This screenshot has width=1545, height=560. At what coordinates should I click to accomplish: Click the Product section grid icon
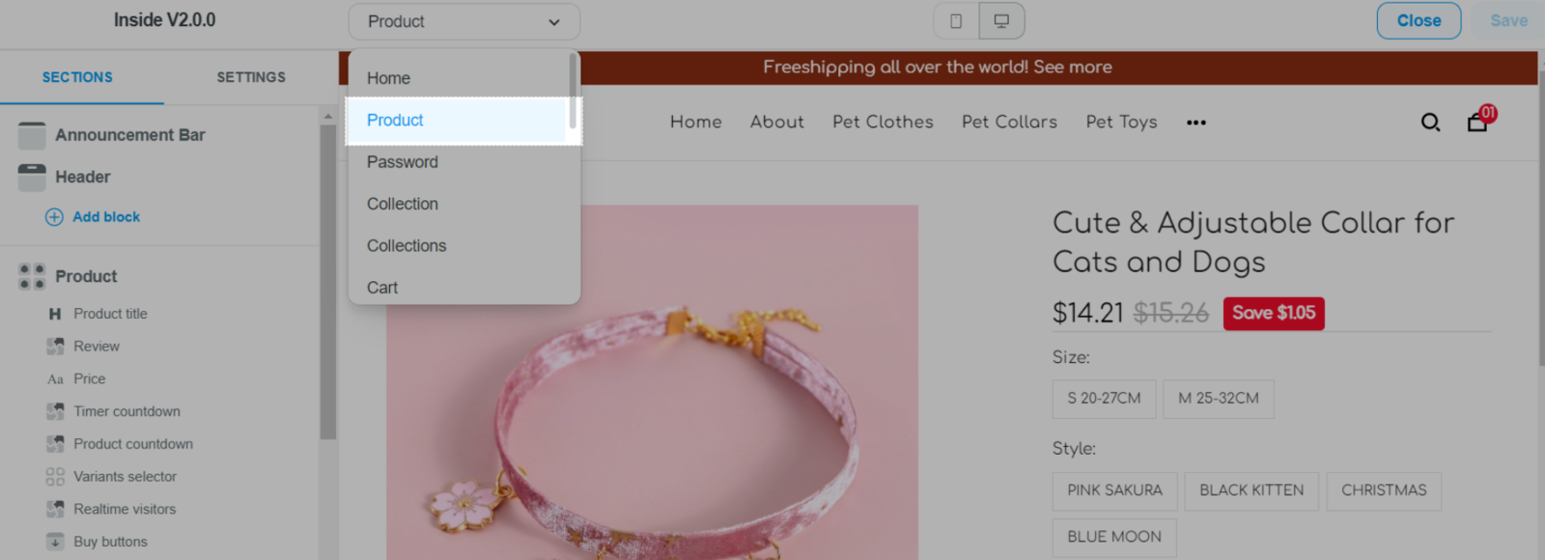pos(32,276)
